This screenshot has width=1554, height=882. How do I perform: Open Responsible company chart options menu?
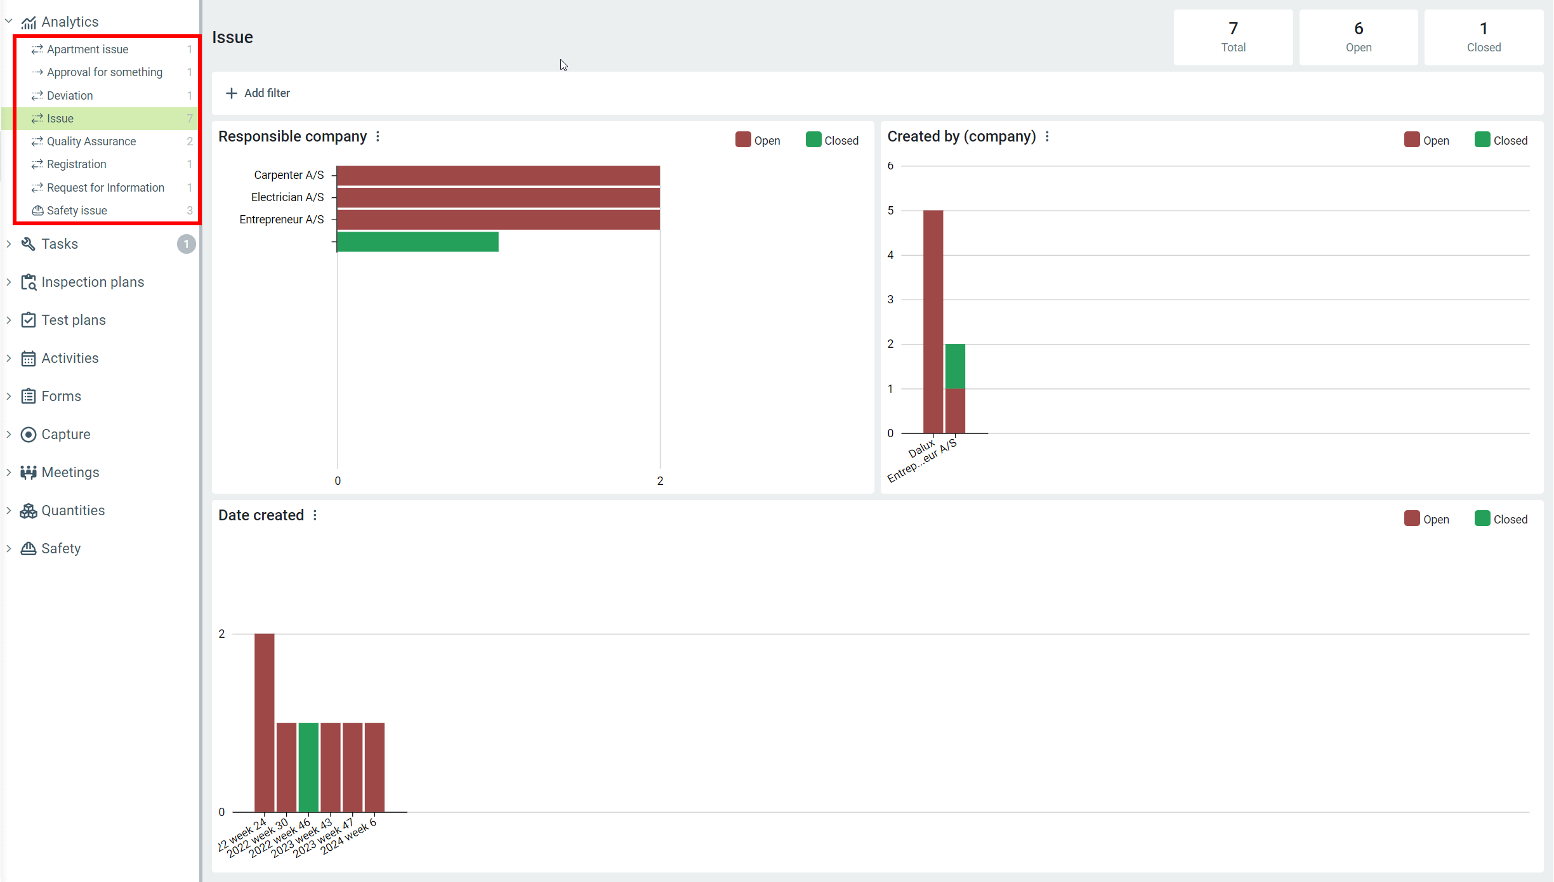point(378,136)
